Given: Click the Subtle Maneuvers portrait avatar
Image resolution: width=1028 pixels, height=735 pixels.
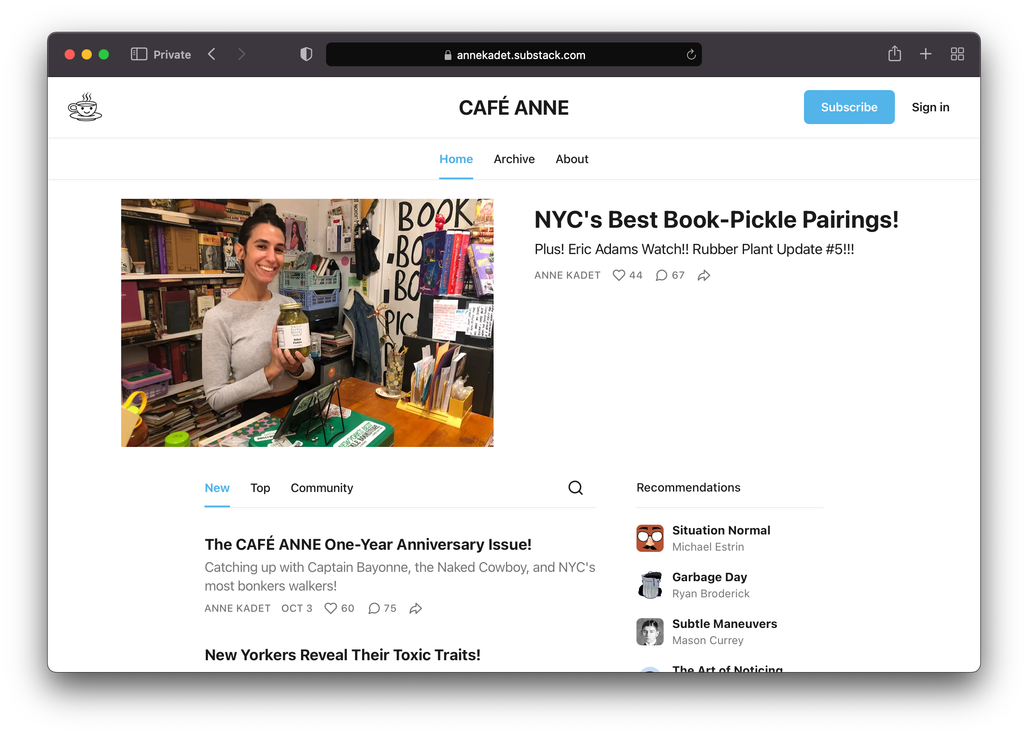Looking at the screenshot, I should click(x=650, y=631).
